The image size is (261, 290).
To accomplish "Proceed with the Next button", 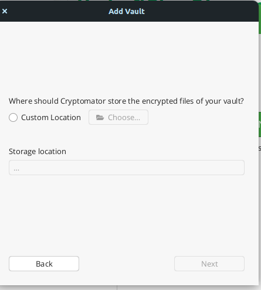I will tap(209, 264).
